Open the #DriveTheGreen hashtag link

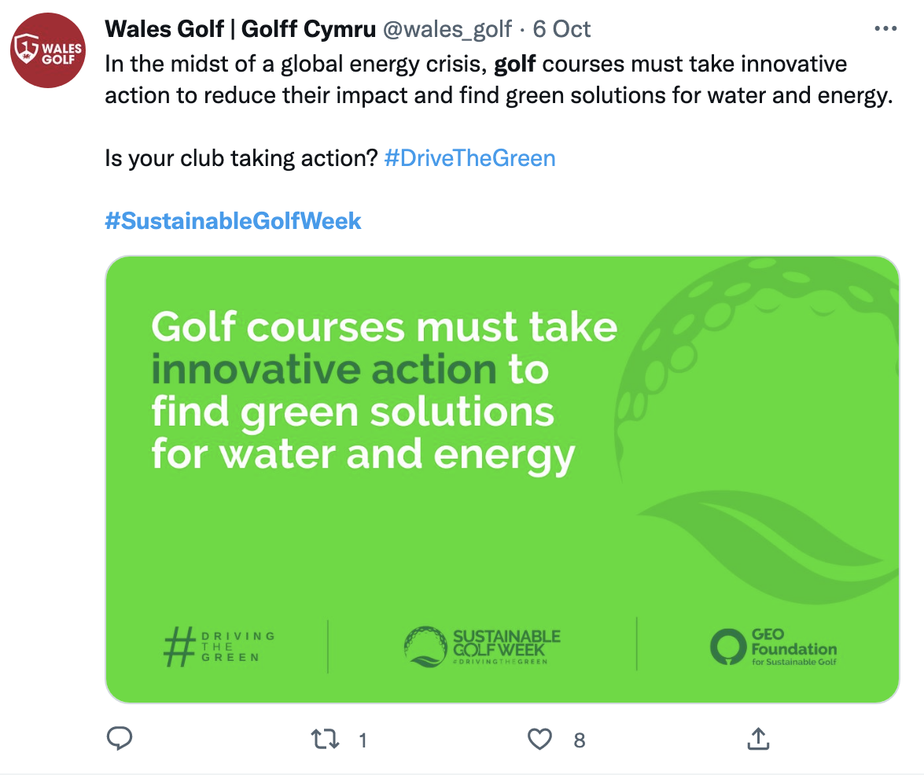click(469, 158)
